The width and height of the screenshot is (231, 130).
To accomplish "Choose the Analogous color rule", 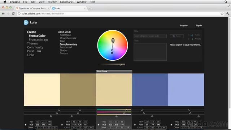I will (x=65, y=35).
